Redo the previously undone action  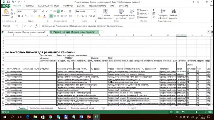click(19, 2)
